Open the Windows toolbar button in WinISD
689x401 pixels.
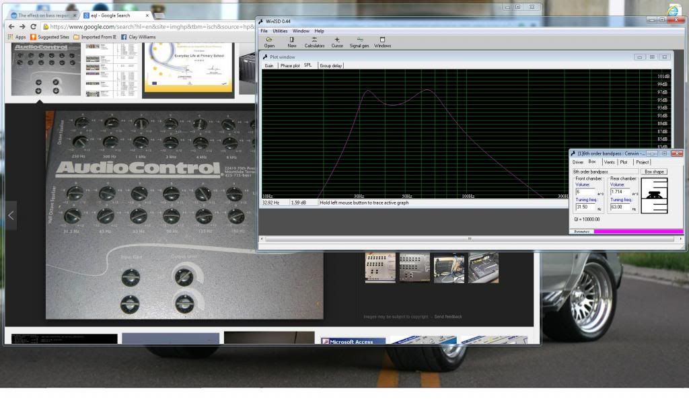(x=382, y=42)
